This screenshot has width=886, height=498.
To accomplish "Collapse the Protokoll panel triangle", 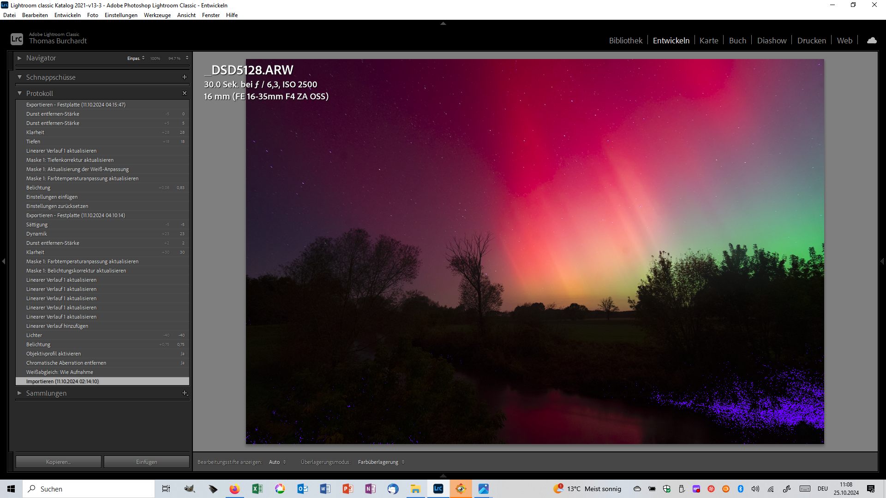I will coord(19,93).
